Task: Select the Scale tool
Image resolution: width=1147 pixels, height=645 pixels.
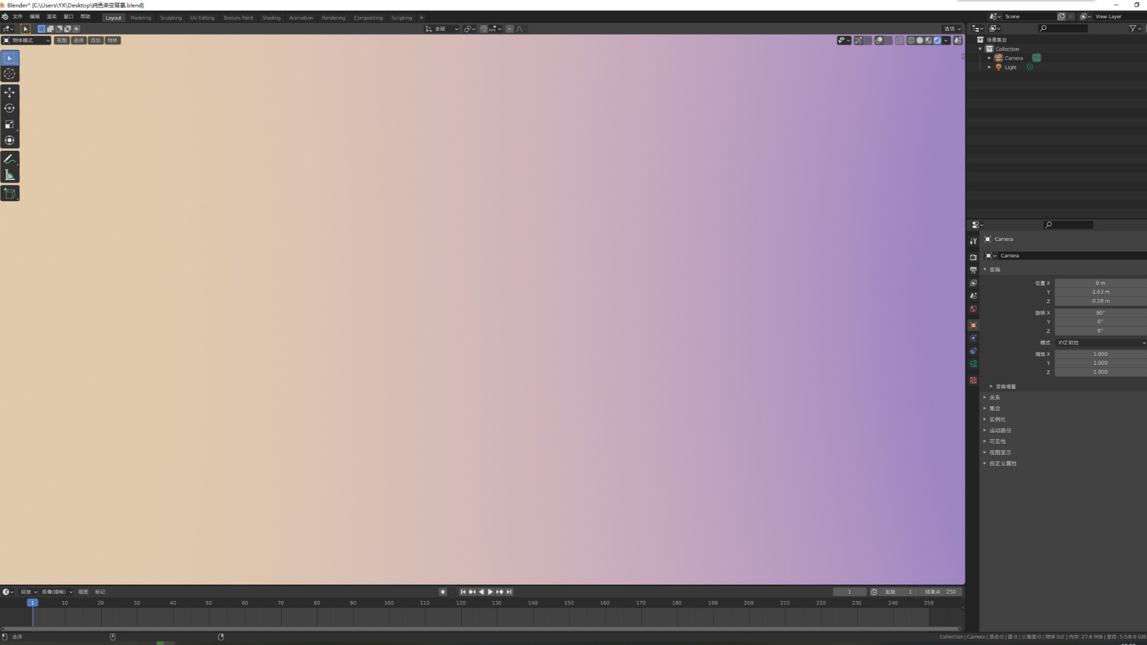Action: 9,124
